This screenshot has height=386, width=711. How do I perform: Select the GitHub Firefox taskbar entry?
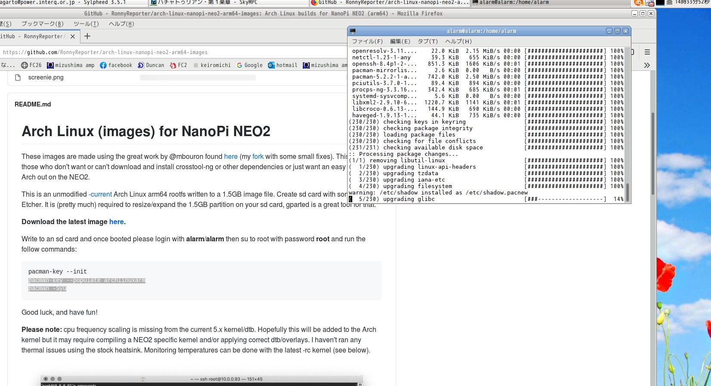pyautogui.click(x=390, y=3)
